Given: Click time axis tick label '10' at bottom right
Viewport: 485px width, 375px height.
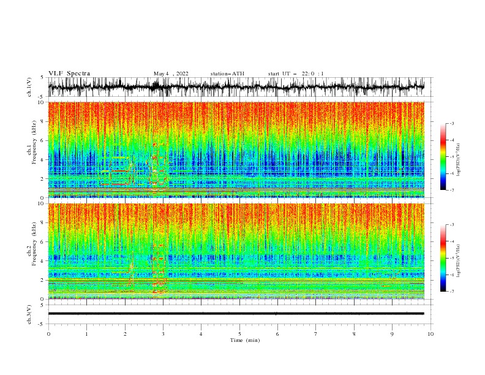Looking at the screenshot, I should (430, 334).
